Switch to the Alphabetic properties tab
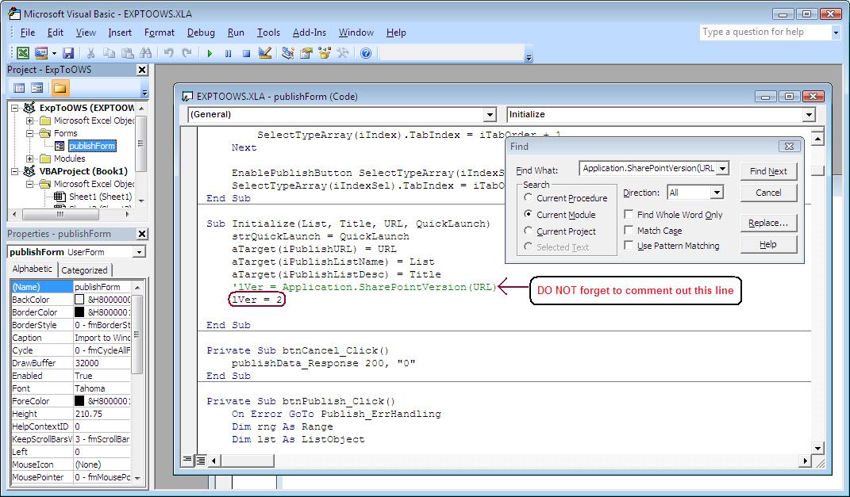This screenshot has width=850, height=497. pyautogui.click(x=33, y=269)
